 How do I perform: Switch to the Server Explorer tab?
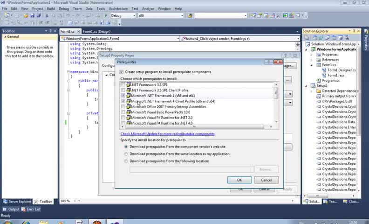(x=17, y=202)
